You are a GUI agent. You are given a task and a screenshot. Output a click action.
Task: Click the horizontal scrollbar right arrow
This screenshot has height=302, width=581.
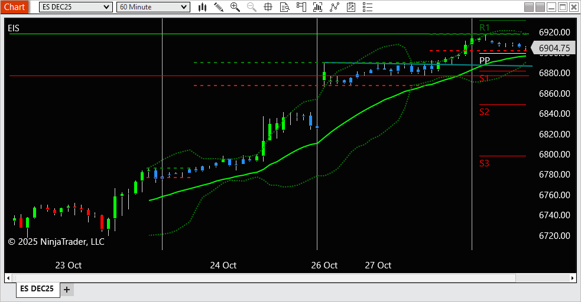coord(573,278)
